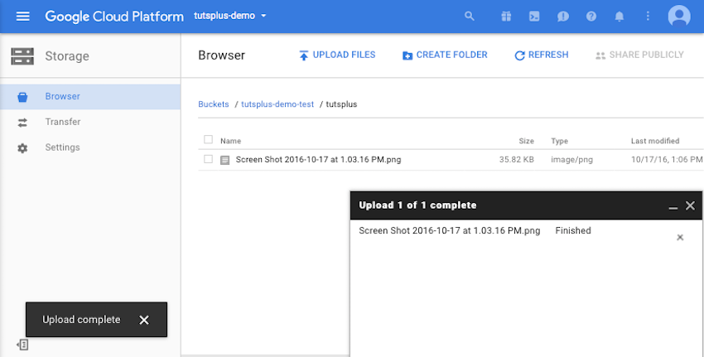Open the hamburger navigation menu

pyautogui.click(x=23, y=17)
